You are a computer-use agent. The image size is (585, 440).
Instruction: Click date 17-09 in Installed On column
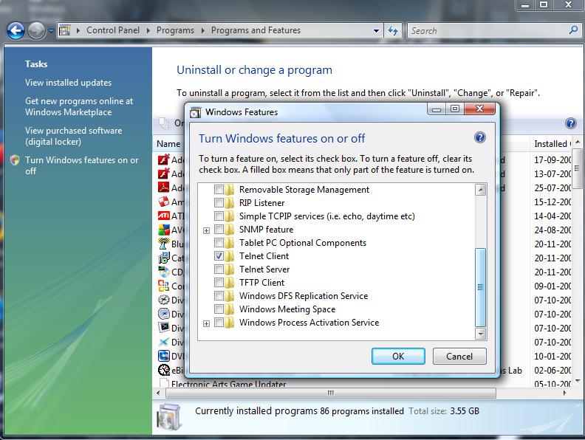coord(552,160)
